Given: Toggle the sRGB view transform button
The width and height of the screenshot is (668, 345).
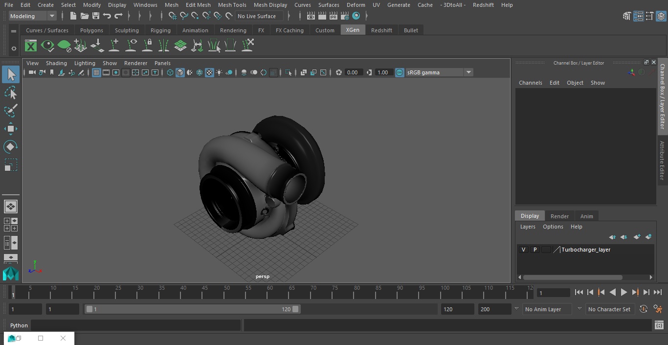Looking at the screenshot, I should 400,72.
